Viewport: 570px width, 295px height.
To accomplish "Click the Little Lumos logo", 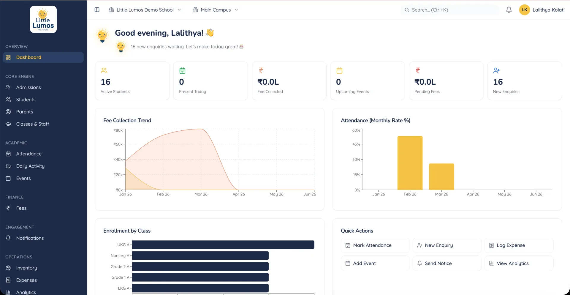I will coord(43,19).
